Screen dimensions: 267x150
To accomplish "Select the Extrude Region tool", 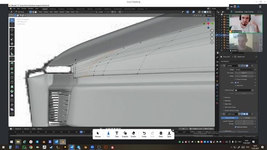I will coord(12,64).
